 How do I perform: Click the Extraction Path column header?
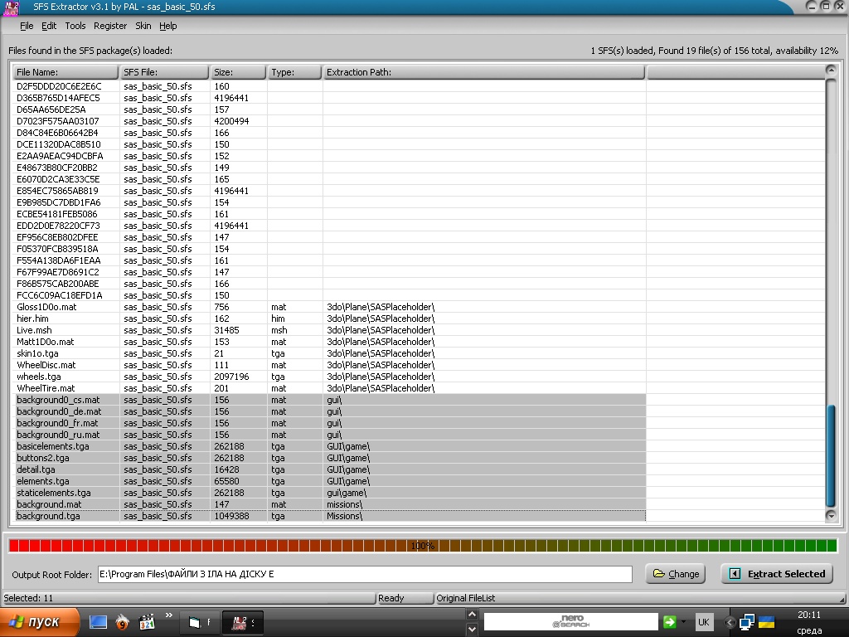click(x=484, y=72)
